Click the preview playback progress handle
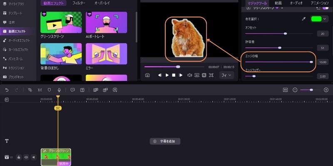Image resolution: width=333 pixels, height=166 pixels. (x=178, y=67)
